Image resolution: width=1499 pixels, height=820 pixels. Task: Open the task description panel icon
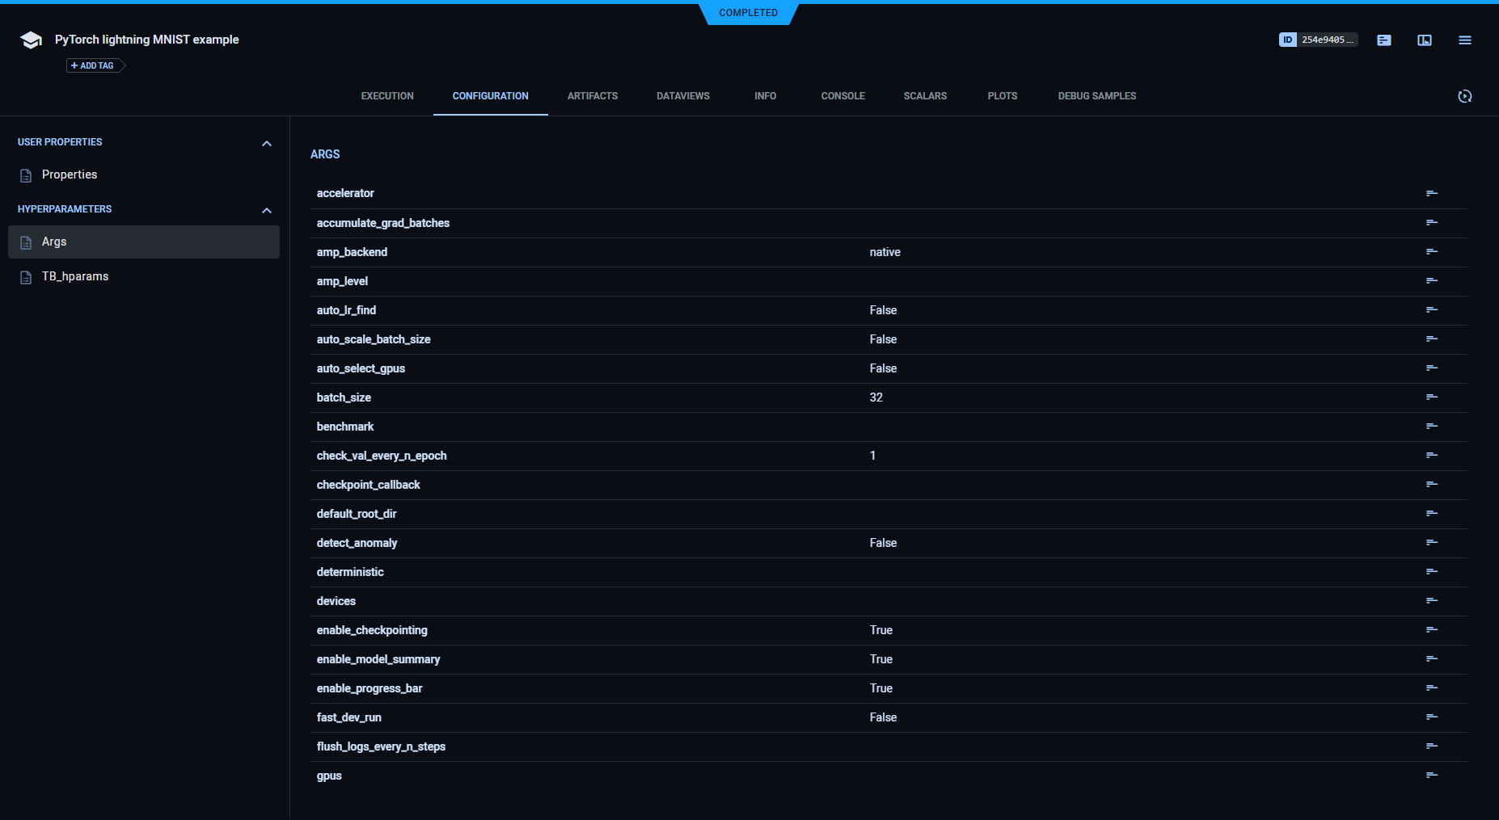click(x=1383, y=40)
